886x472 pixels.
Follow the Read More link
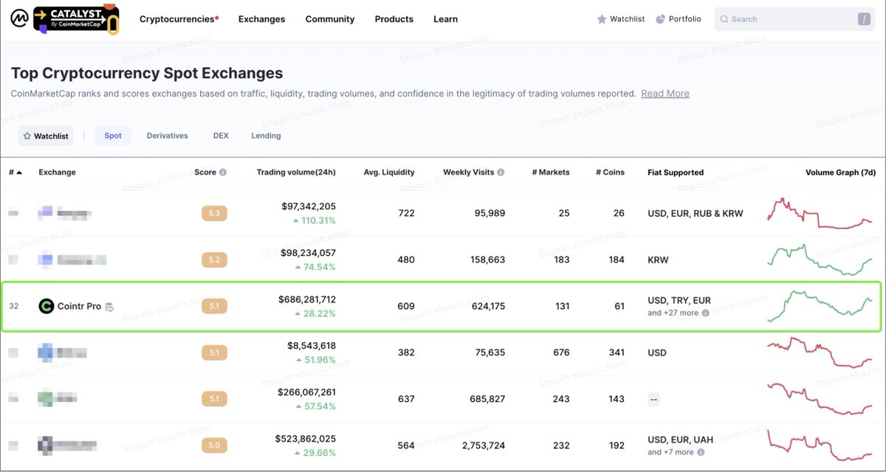pyautogui.click(x=665, y=94)
